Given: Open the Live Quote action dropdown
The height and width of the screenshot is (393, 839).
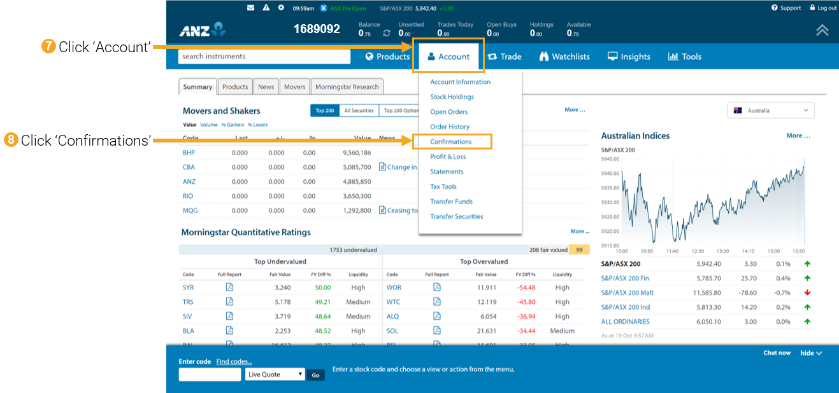Looking at the screenshot, I should [275, 374].
